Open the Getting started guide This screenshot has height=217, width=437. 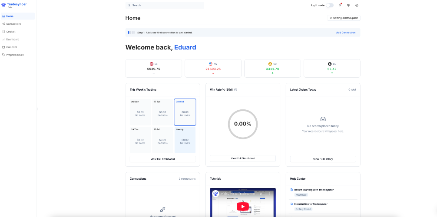click(x=344, y=18)
